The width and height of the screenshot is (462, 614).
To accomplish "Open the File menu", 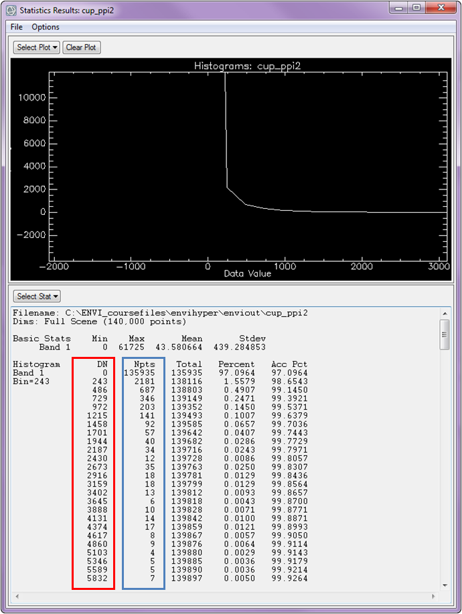I will coord(17,27).
